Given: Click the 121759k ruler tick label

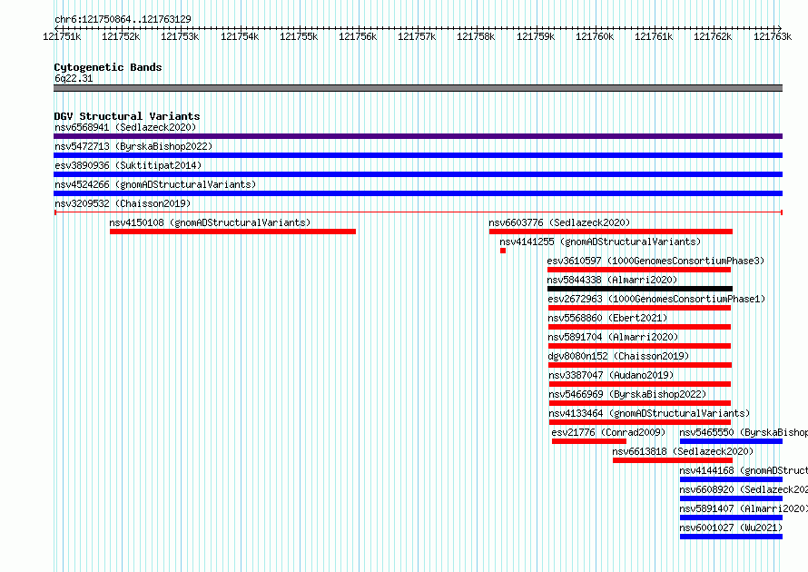Looking at the screenshot, I should click(x=536, y=36).
